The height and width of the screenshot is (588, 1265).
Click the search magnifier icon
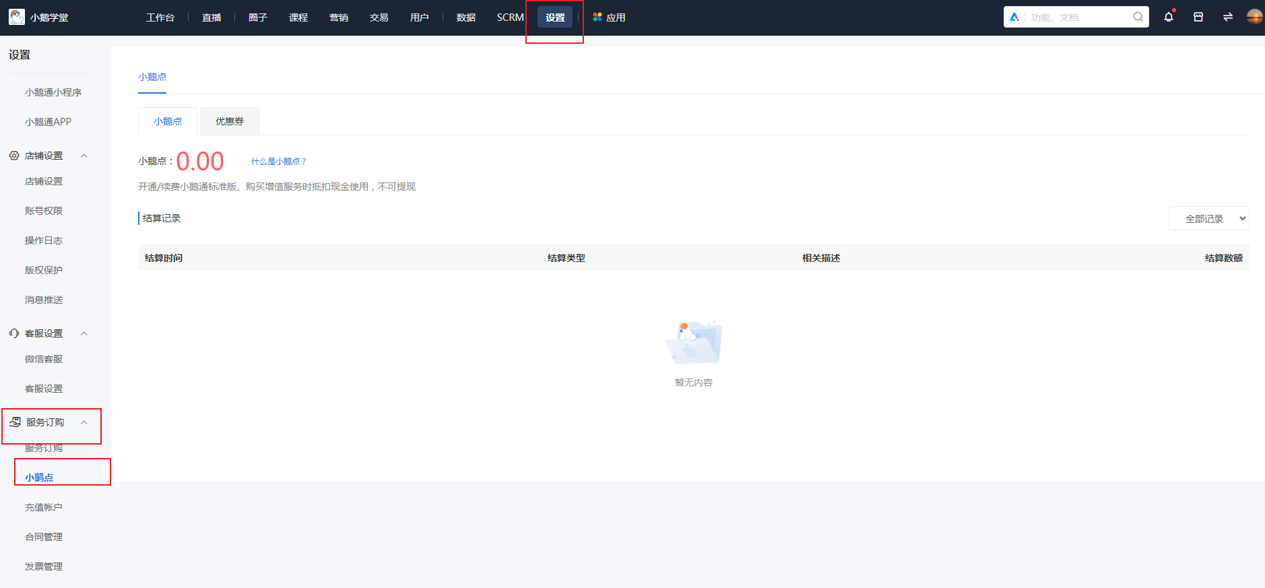(1138, 17)
